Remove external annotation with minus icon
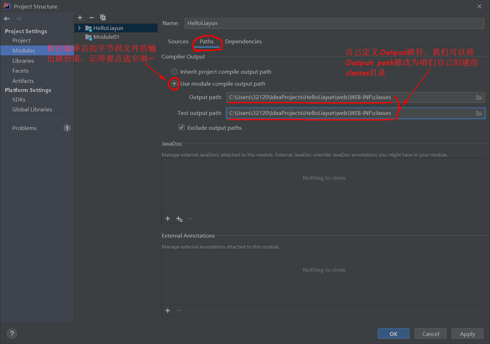Image resolution: width=490 pixels, height=344 pixels. click(179, 311)
